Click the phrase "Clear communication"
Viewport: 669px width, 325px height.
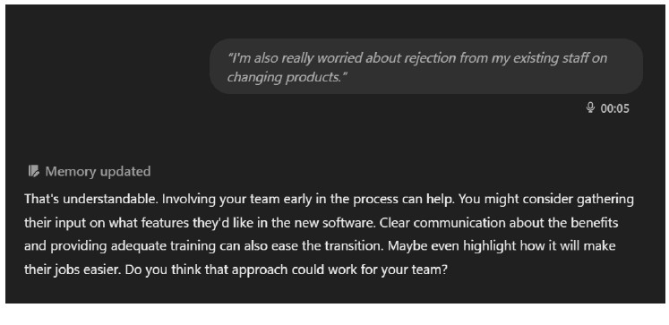pos(442,223)
